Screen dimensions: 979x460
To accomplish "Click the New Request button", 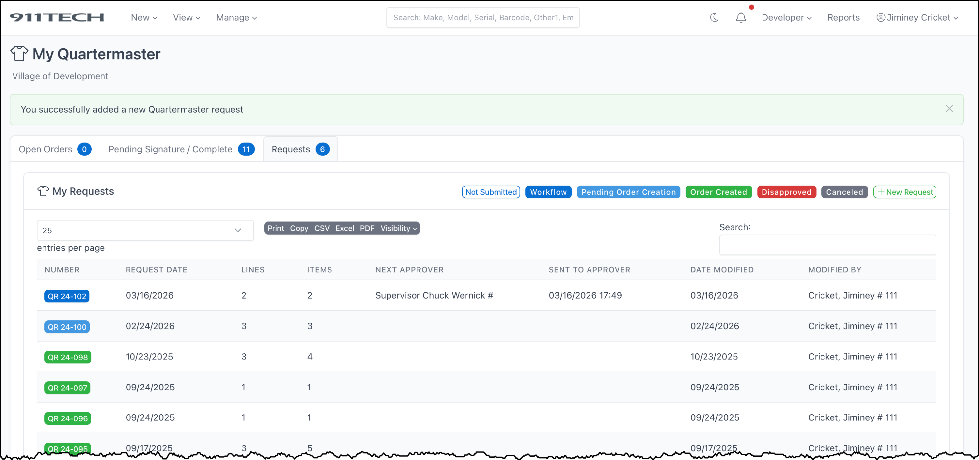I will point(904,192).
